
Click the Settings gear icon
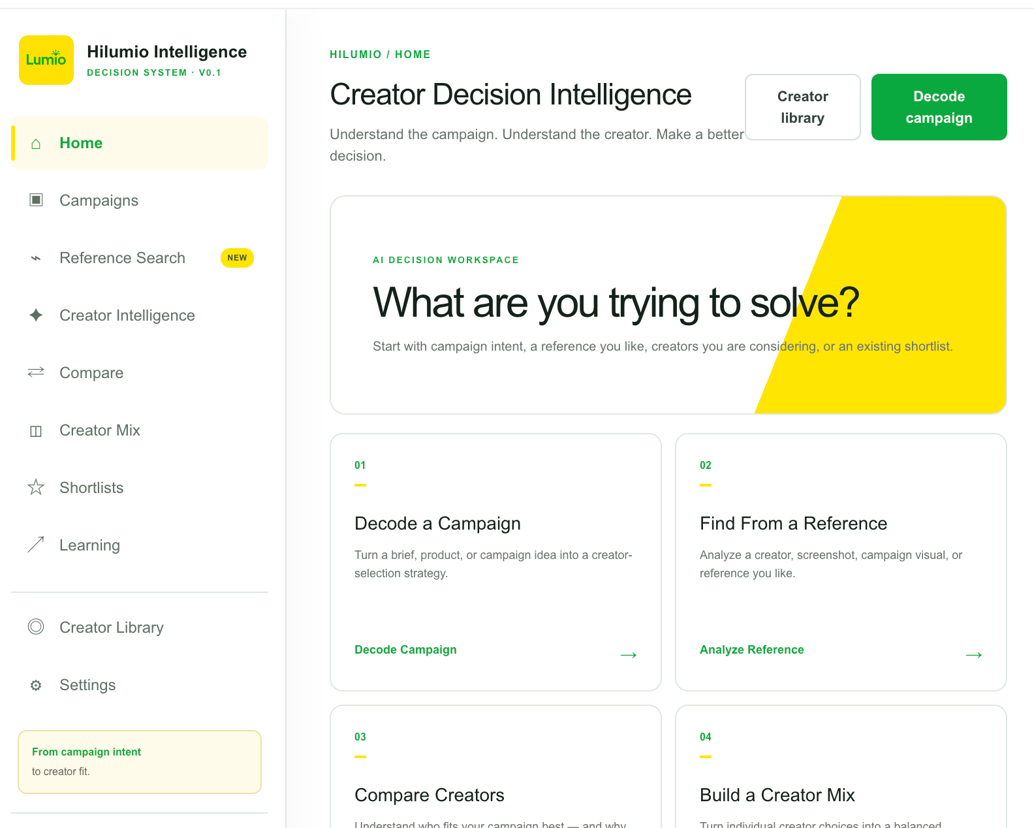click(36, 685)
